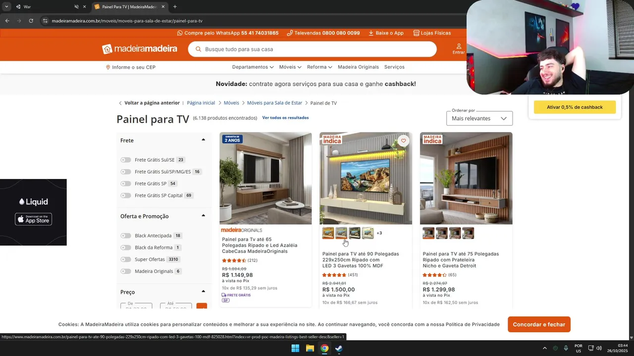Click the back chevron beside Voltar
This screenshot has width=634, height=356.
[x=120, y=103]
